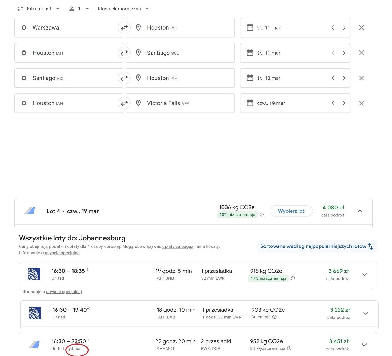Change sorting via Sortowane według najpopularniejszych lotów
Viewport: 392px width, 356px height.
[317, 246]
